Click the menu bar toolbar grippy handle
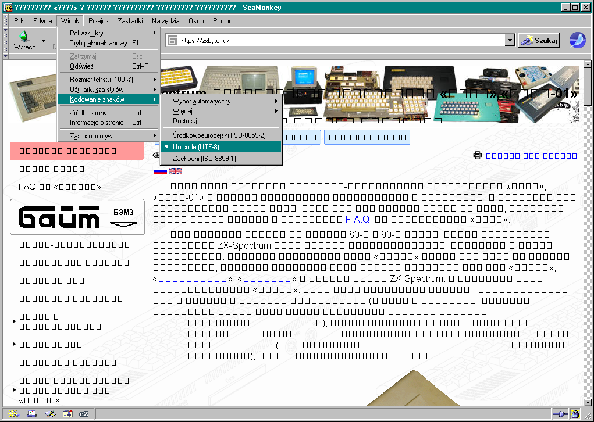Viewport: 594px width, 422px height. pyautogui.click(x=5, y=21)
